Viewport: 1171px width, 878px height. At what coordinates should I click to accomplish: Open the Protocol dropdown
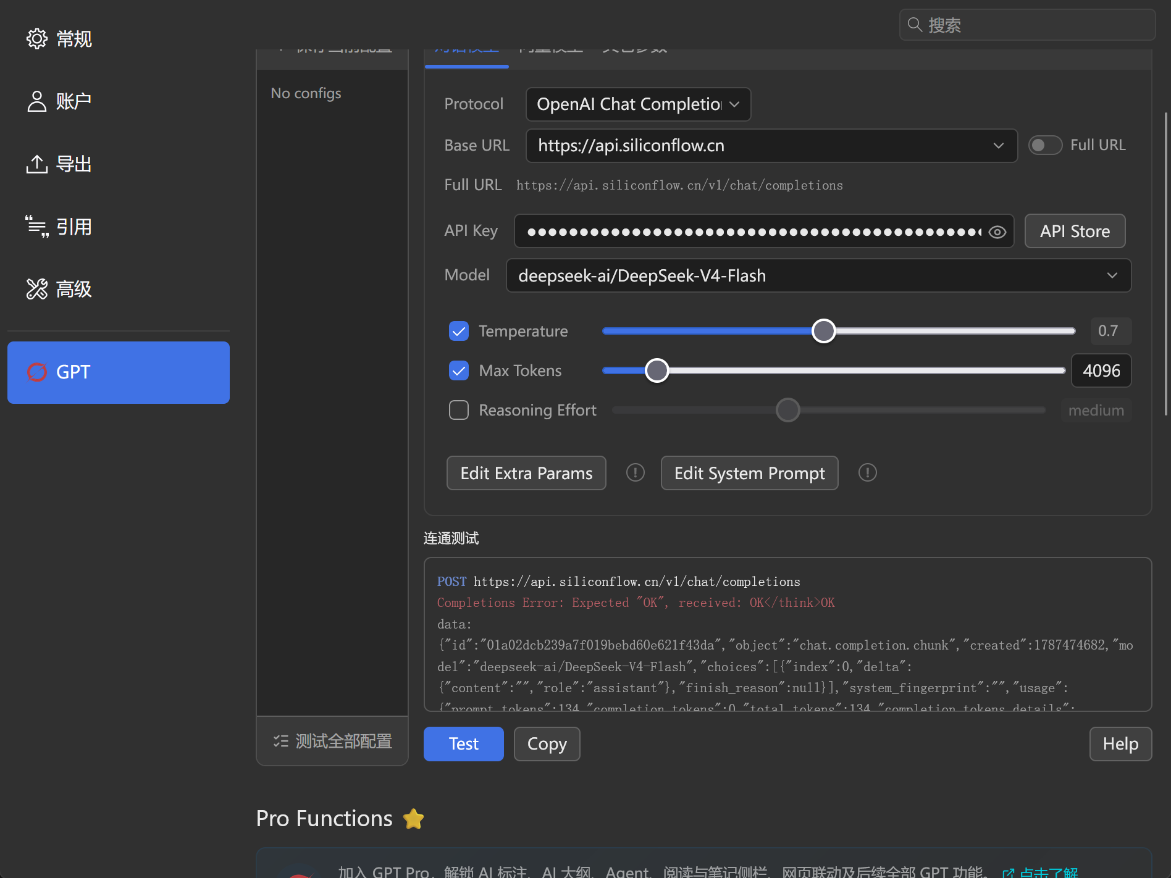point(638,104)
